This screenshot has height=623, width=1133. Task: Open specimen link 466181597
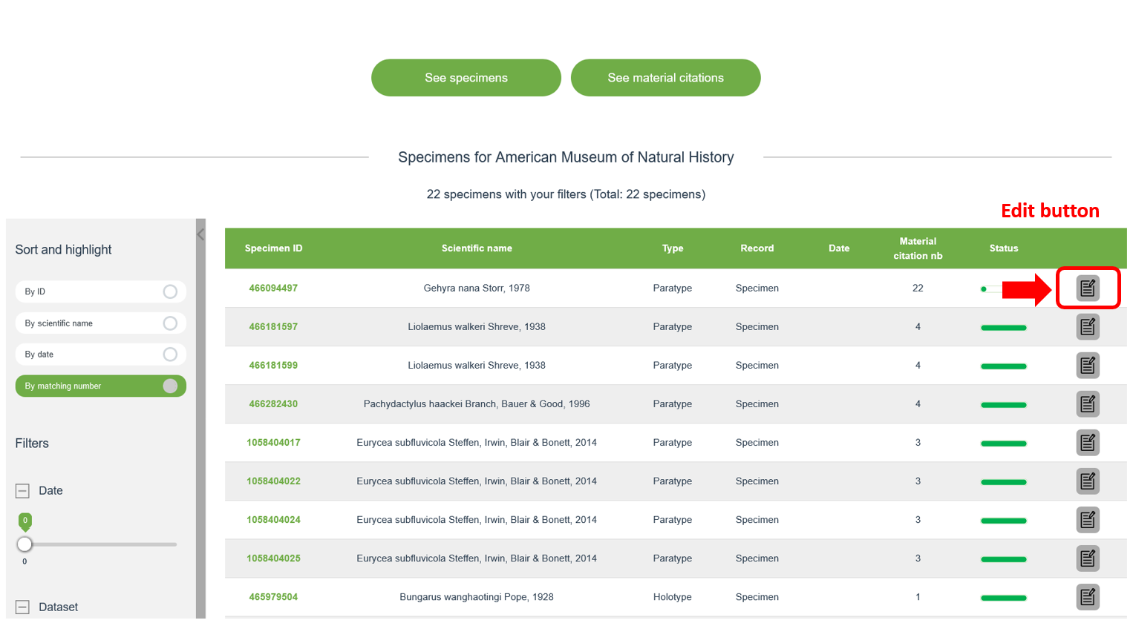[273, 326]
